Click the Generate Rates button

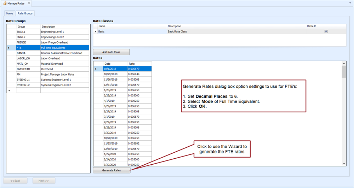click(112, 170)
